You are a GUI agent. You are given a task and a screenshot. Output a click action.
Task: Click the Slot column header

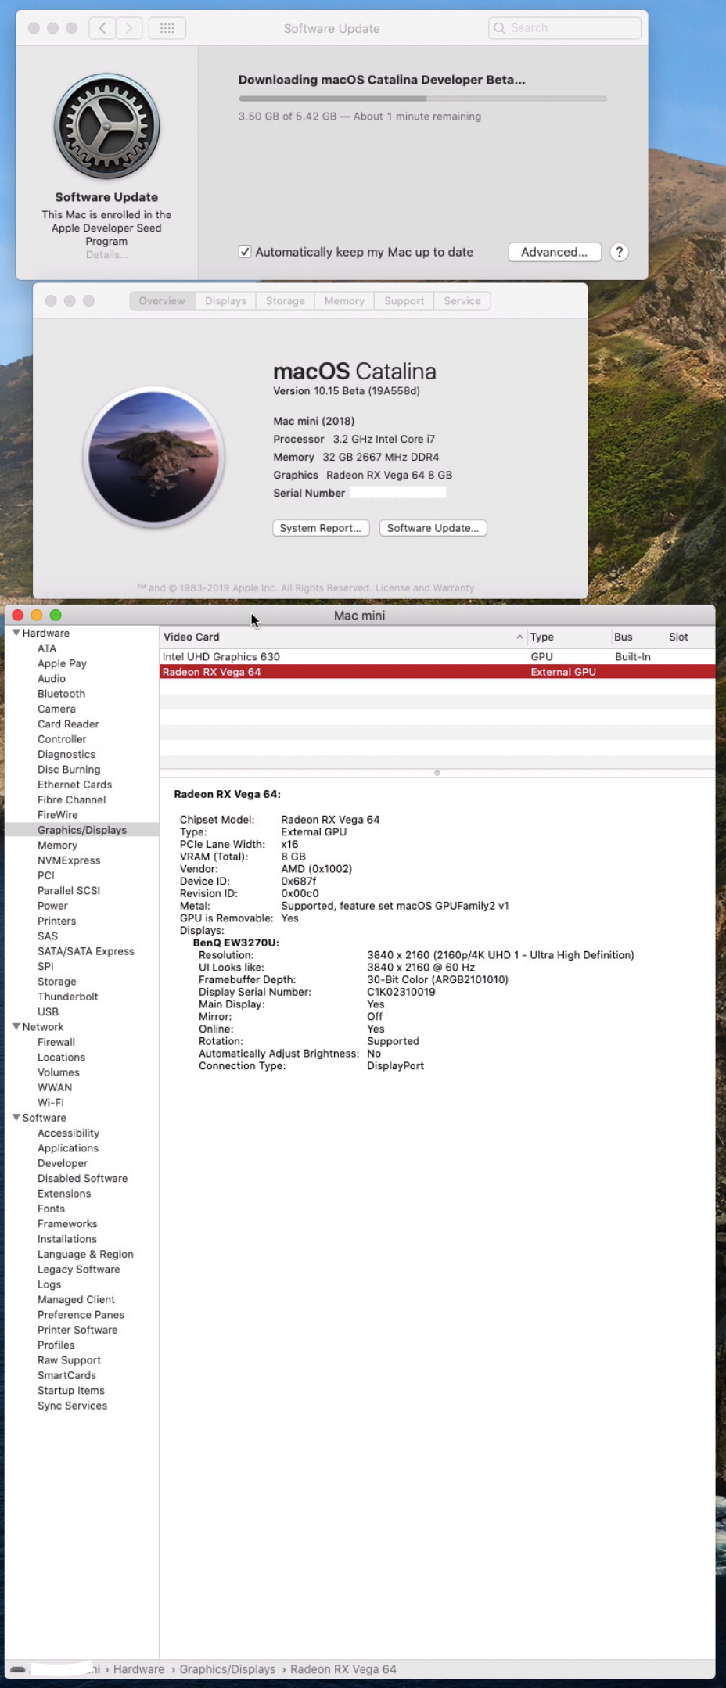(x=689, y=637)
